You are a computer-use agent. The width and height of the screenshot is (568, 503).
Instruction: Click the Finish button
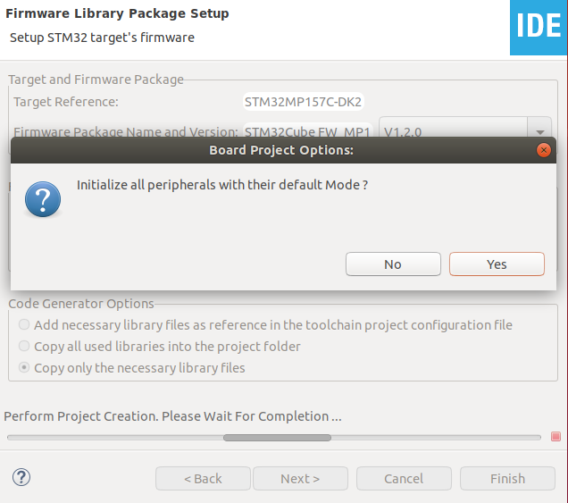[507, 478]
